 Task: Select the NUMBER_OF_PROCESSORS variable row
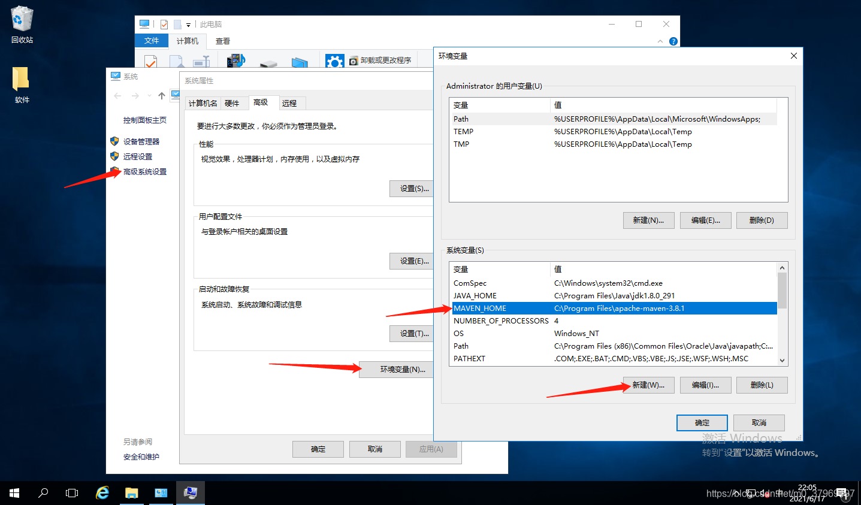point(614,321)
